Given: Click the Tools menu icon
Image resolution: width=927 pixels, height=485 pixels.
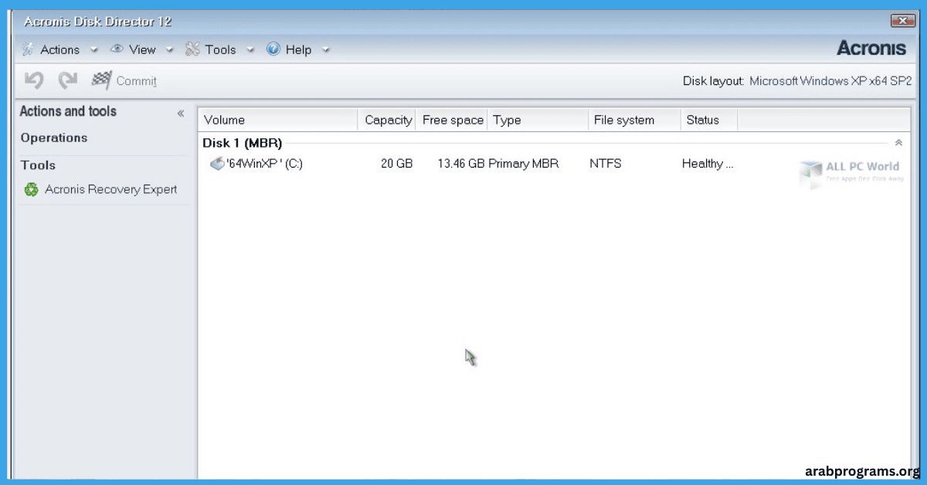Looking at the screenshot, I should click(192, 49).
